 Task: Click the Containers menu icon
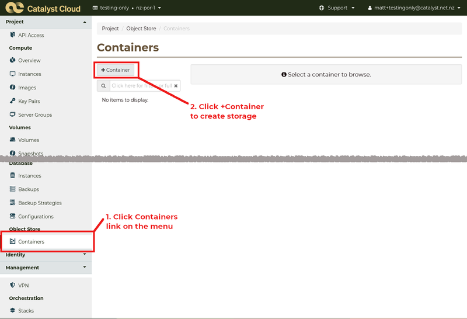[12, 241]
